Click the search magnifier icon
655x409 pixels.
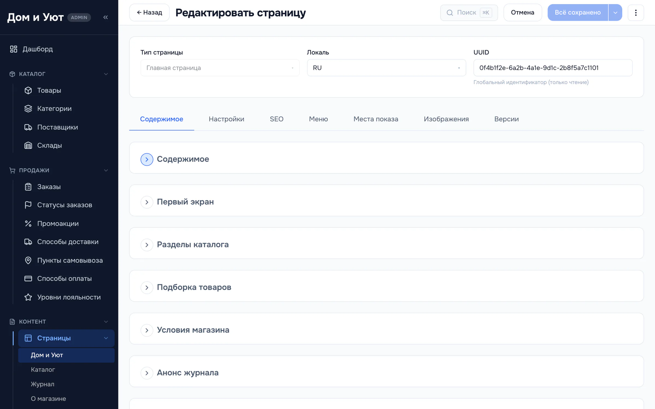[450, 13]
